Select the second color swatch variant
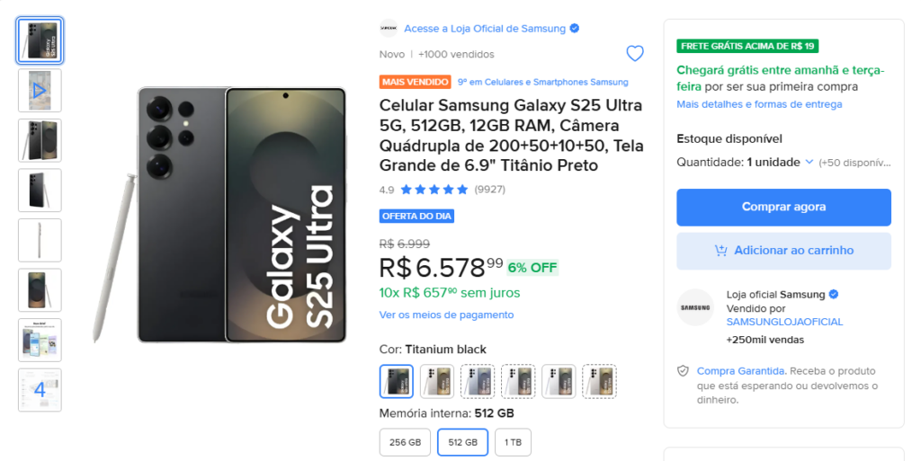Image resolution: width=921 pixels, height=461 pixels. (x=437, y=381)
